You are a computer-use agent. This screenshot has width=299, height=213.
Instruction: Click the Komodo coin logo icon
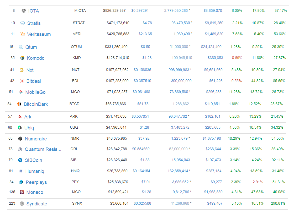click(x=22, y=58)
